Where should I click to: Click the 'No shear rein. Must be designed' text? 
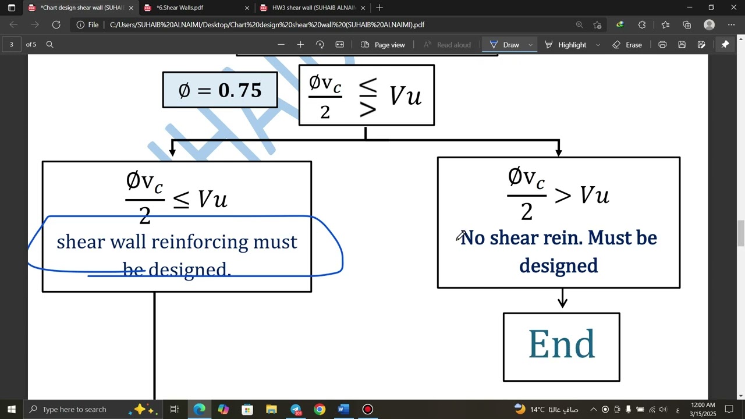[x=559, y=251]
